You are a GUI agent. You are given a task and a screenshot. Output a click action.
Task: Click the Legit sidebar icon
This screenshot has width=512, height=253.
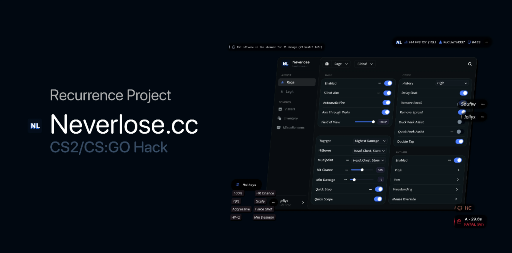tap(282, 91)
